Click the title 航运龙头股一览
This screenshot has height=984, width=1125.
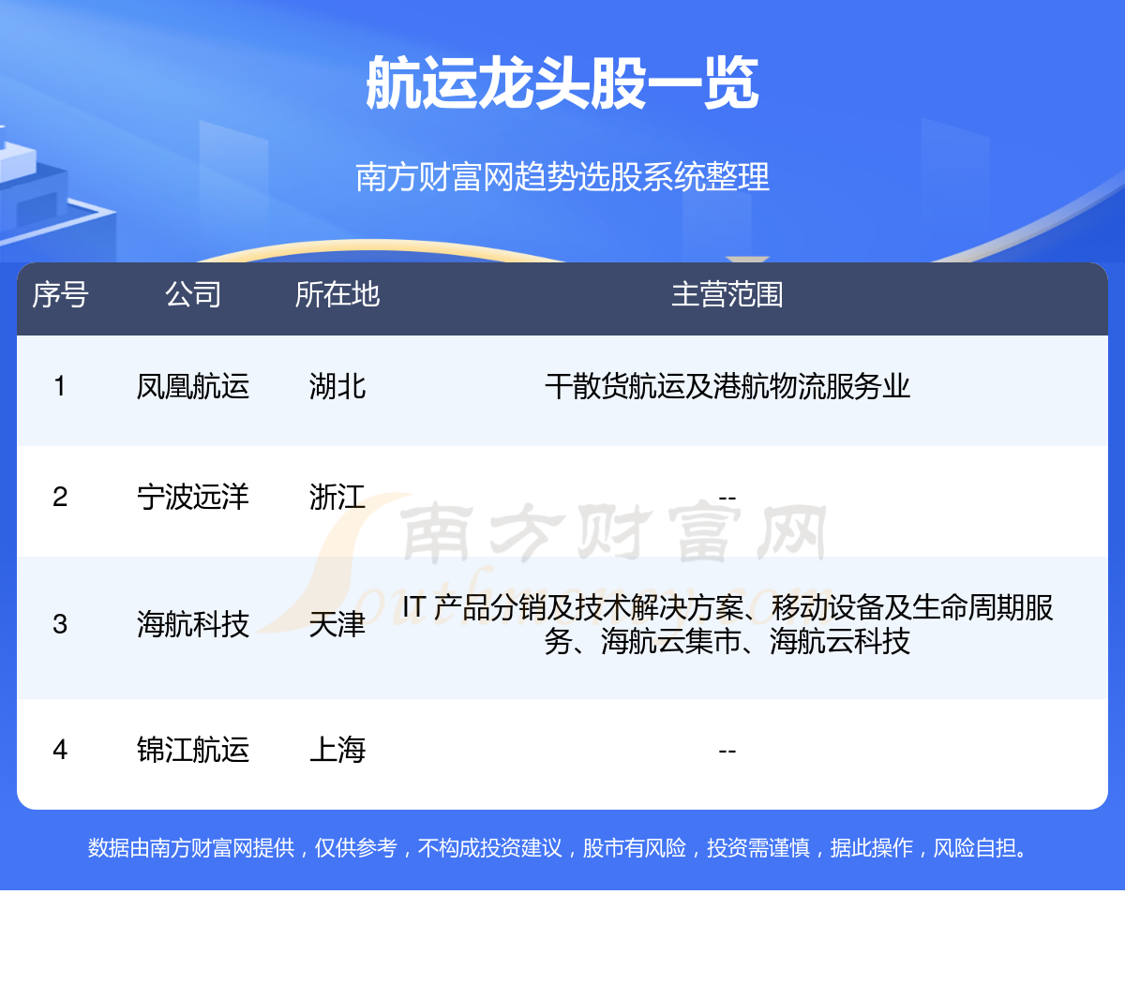click(562, 82)
